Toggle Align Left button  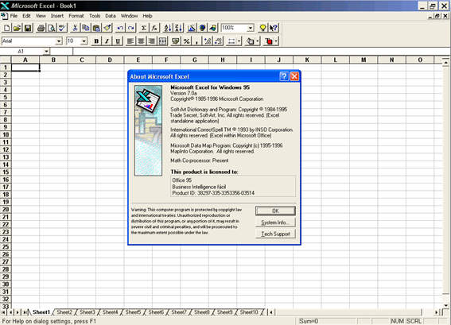(x=130, y=41)
